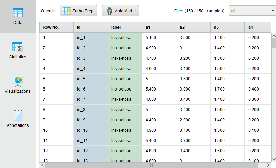
Task: Click a4 value 0.400 in row 6
Action: click(258, 89)
